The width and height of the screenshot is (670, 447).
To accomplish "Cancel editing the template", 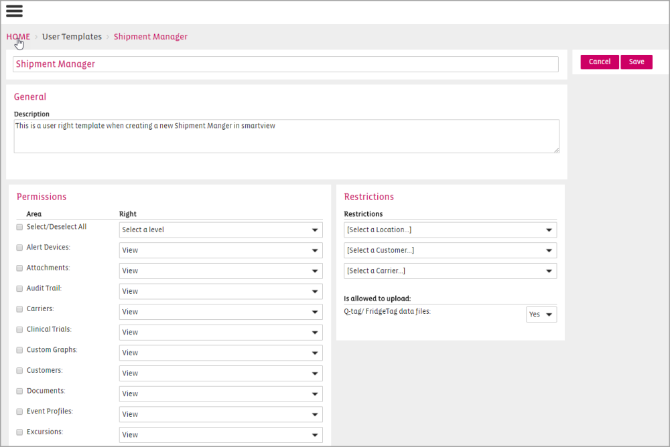I will [x=599, y=62].
